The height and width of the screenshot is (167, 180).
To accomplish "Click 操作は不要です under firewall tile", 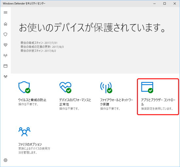I will (x=110, y=109).
